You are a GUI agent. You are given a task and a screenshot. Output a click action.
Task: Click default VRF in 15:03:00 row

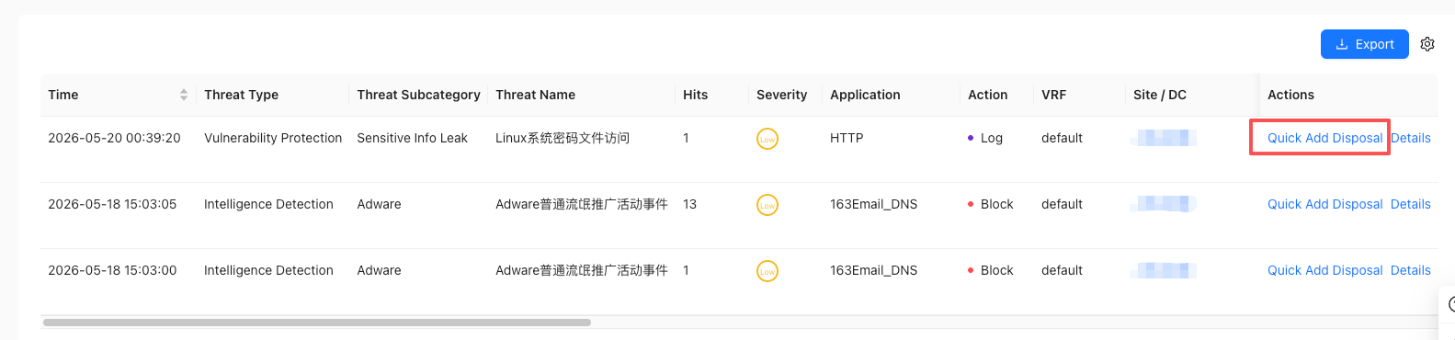pos(1062,270)
